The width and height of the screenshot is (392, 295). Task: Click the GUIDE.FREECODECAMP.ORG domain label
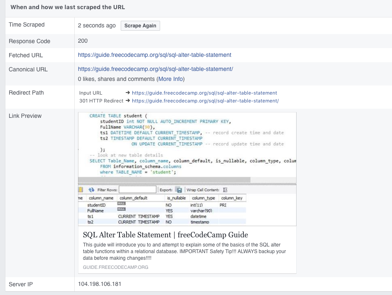click(x=115, y=267)
